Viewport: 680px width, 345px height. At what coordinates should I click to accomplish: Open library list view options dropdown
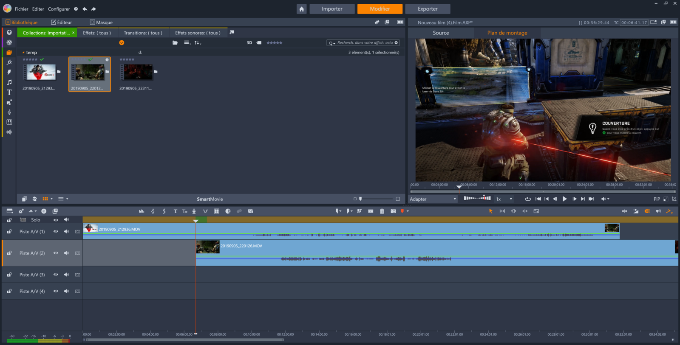click(x=187, y=42)
